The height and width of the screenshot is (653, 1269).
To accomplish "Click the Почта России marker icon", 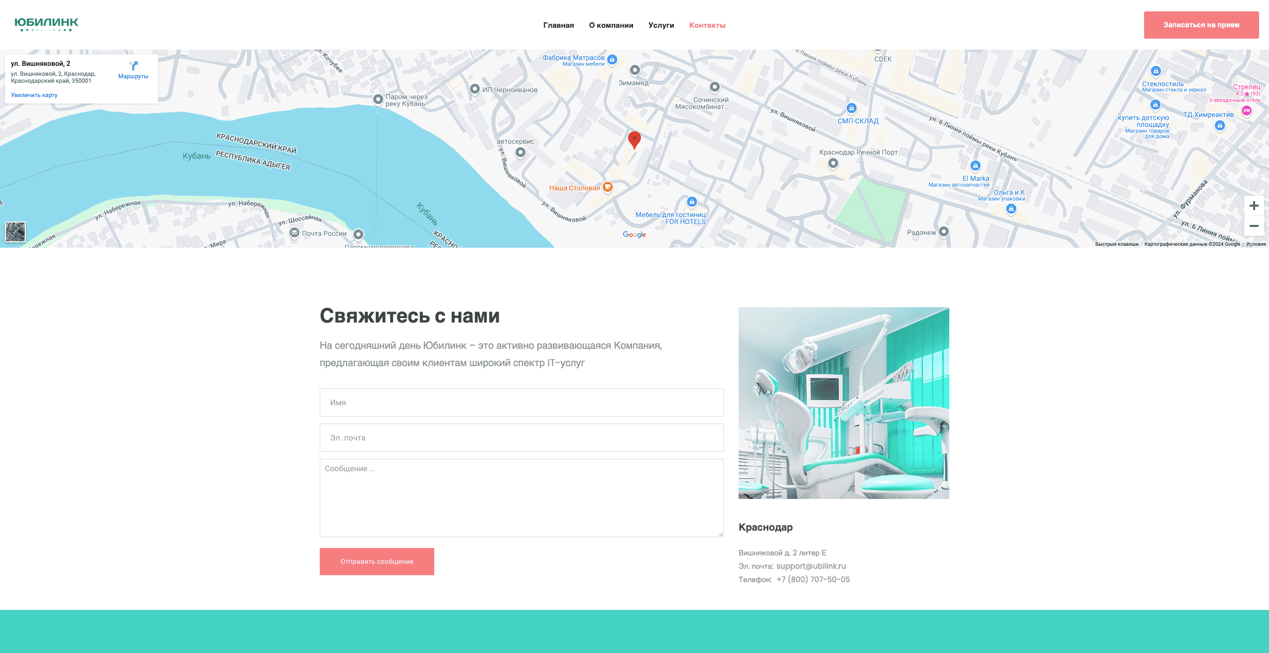I will point(294,233).
